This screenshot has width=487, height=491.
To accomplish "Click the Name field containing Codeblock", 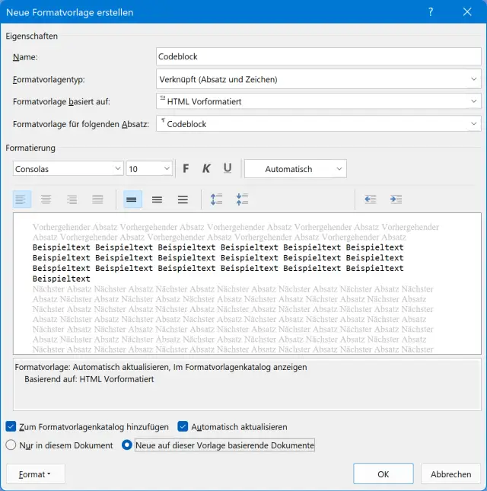I will pos(317,56).
